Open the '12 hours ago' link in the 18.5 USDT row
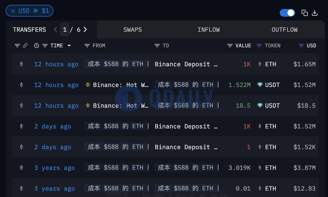This screenshot has height=197, width=328. click(56, 105)
